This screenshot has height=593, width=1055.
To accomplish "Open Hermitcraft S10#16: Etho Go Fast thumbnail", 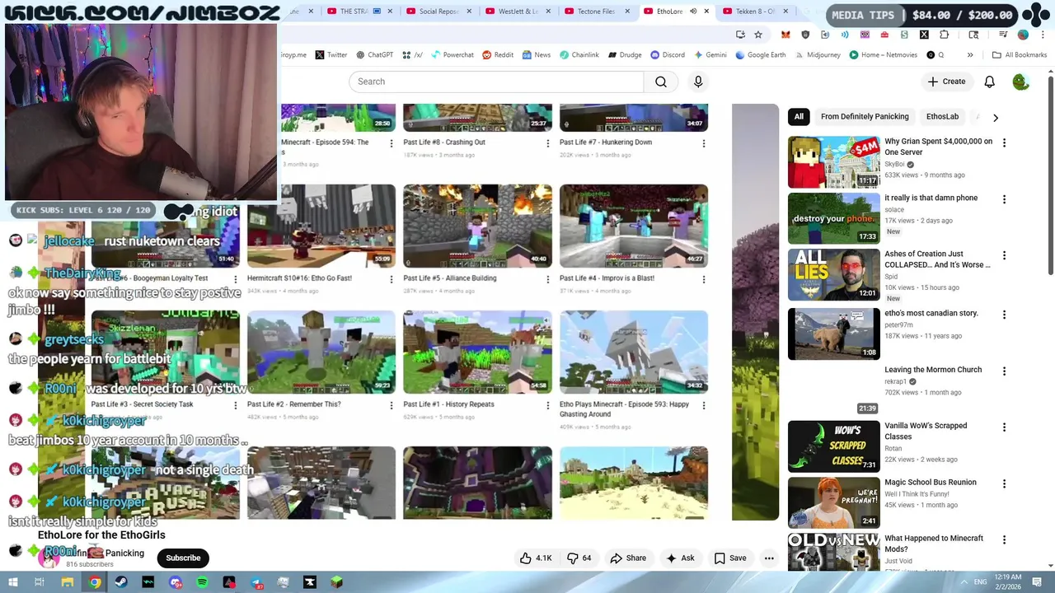I will pos(321,226).
